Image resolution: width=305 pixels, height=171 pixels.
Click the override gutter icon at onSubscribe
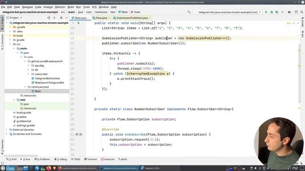[77, 134]
